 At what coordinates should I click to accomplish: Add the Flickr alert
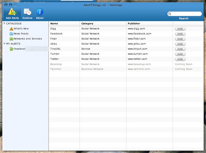(180, 39)
